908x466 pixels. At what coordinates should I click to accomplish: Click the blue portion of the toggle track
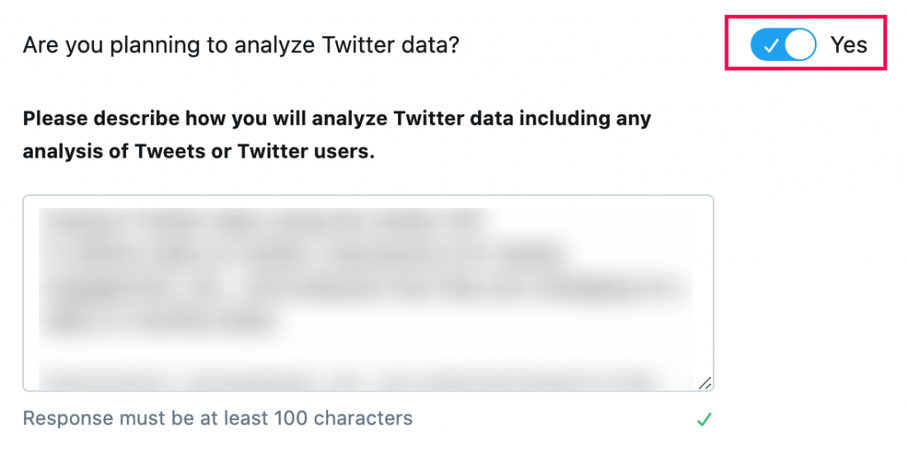point(768,44)
